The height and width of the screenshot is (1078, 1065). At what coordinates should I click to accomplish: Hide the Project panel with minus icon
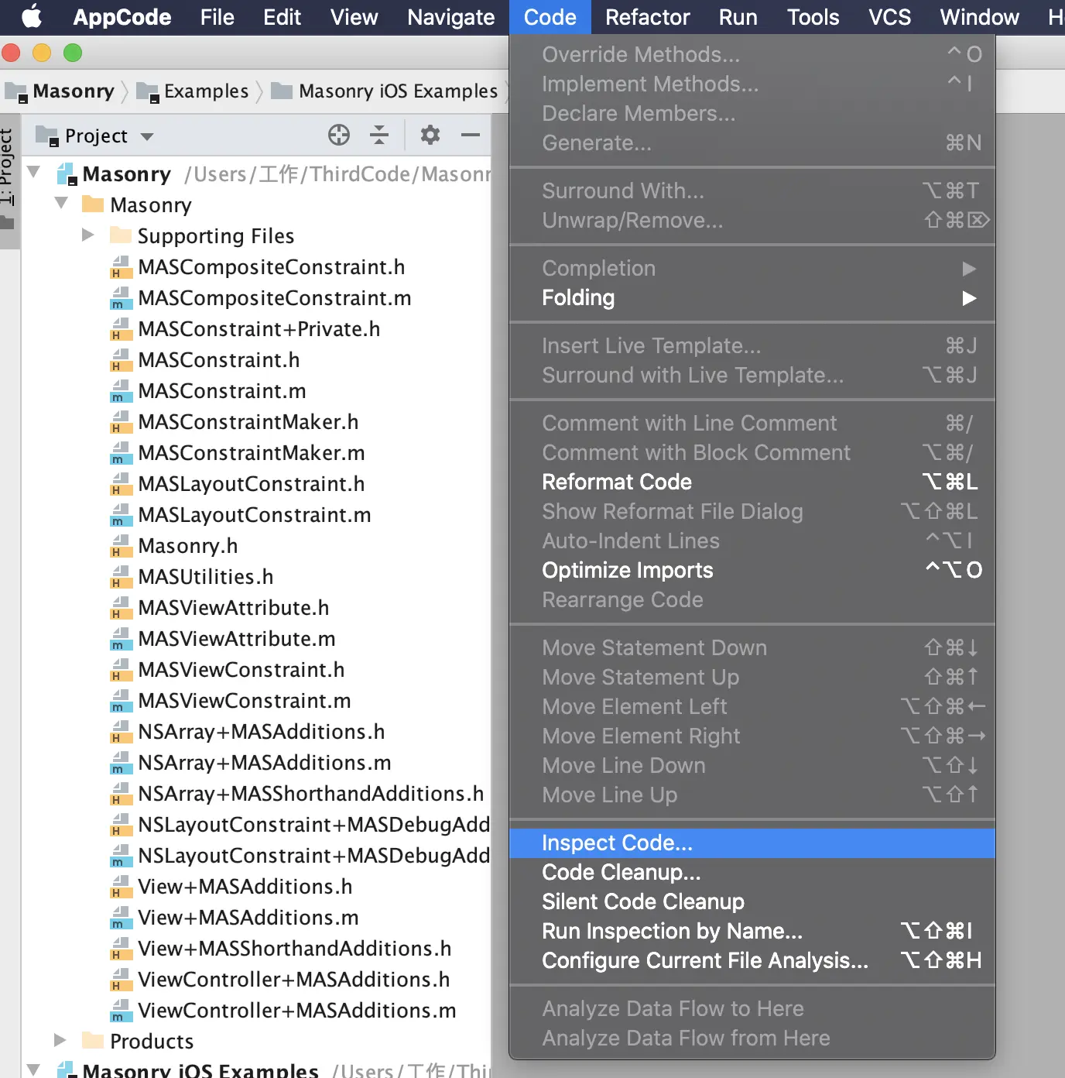pos(471,135)
